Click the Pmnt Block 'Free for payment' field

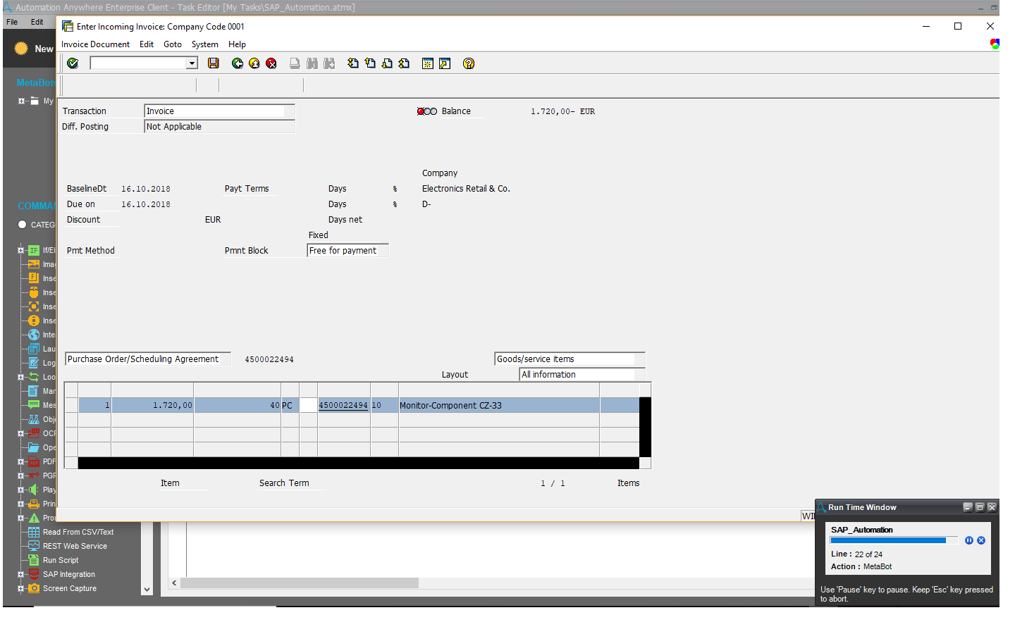[x=347, y=251]
